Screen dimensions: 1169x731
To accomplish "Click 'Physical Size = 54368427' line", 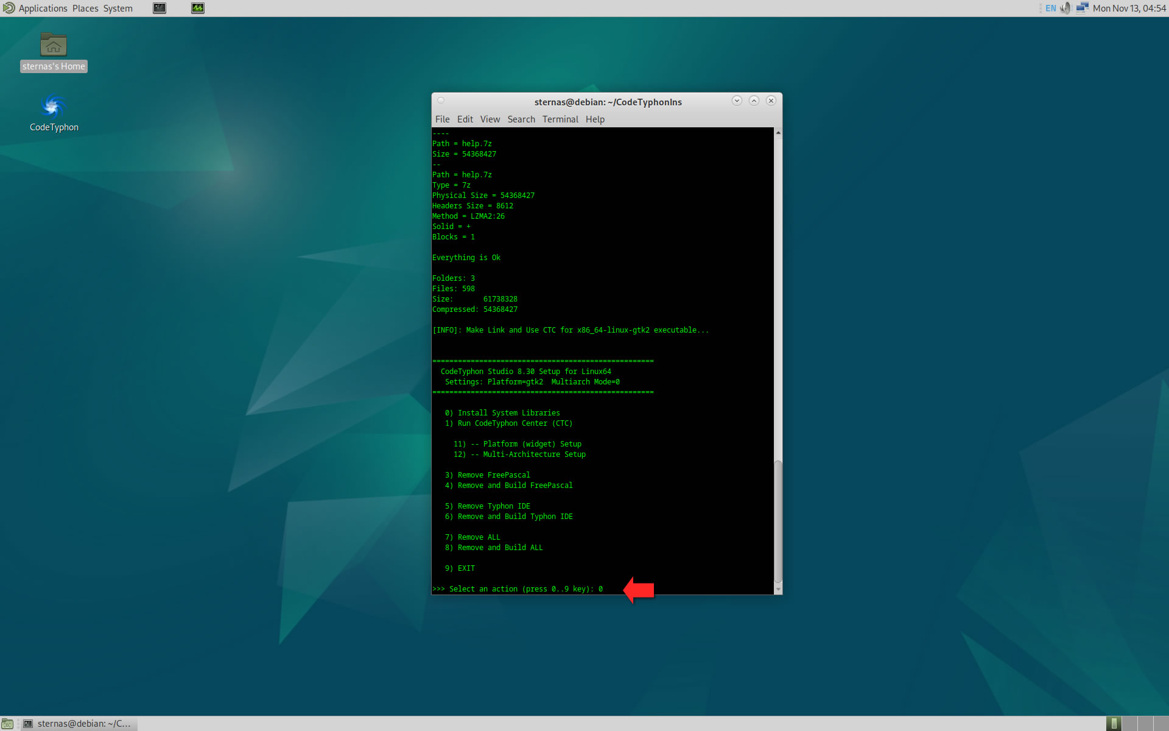I will pos(483,196).
